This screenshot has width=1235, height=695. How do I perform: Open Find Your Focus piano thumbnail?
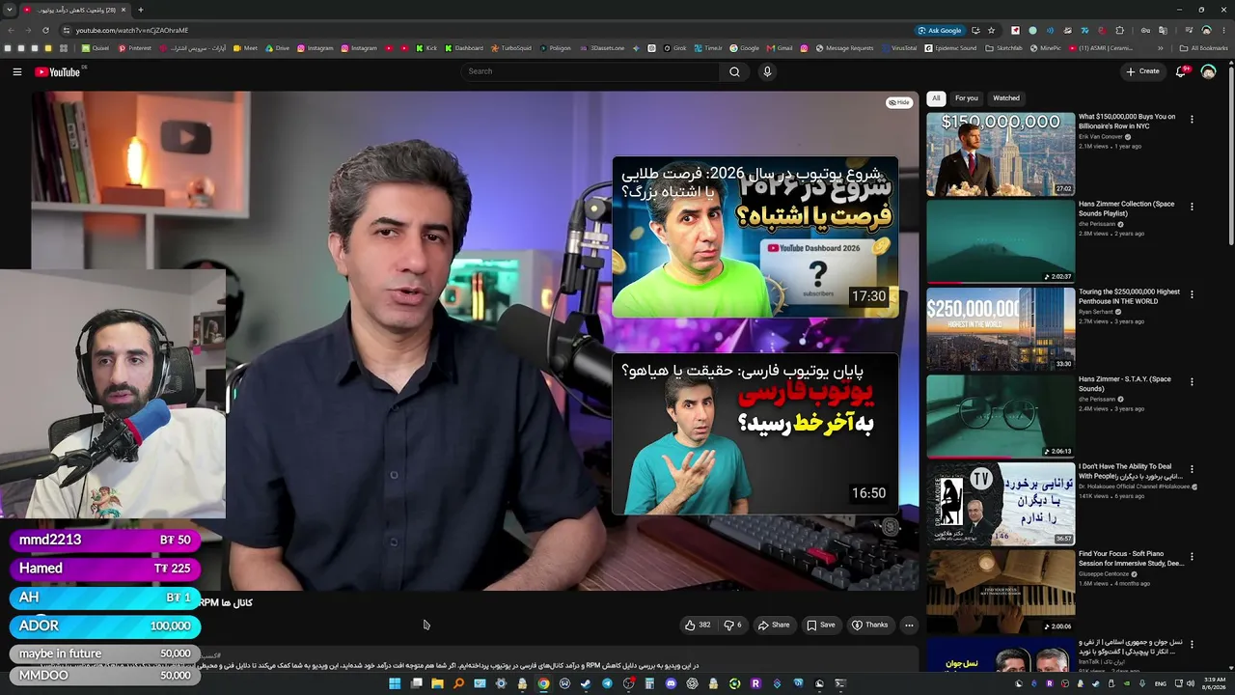tap(1001, 592)
